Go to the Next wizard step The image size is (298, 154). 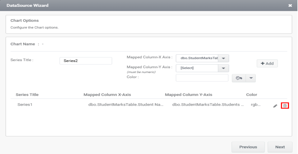point(280,147)
